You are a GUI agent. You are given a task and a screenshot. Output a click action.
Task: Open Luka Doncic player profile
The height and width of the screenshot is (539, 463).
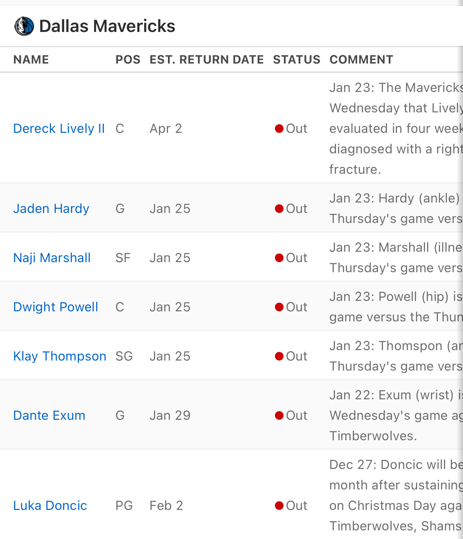50,506
